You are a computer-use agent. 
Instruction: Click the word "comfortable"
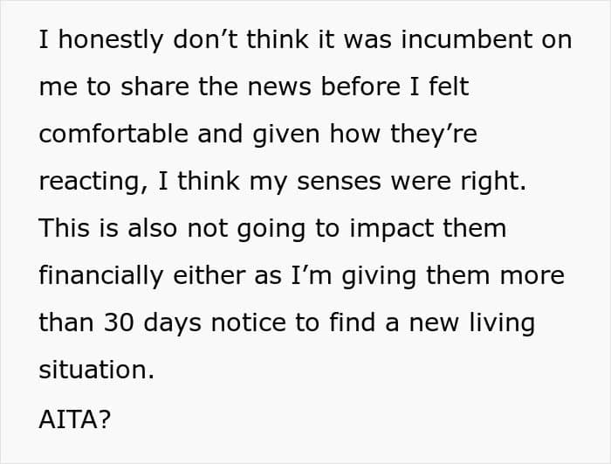click(x=114, y=134)
